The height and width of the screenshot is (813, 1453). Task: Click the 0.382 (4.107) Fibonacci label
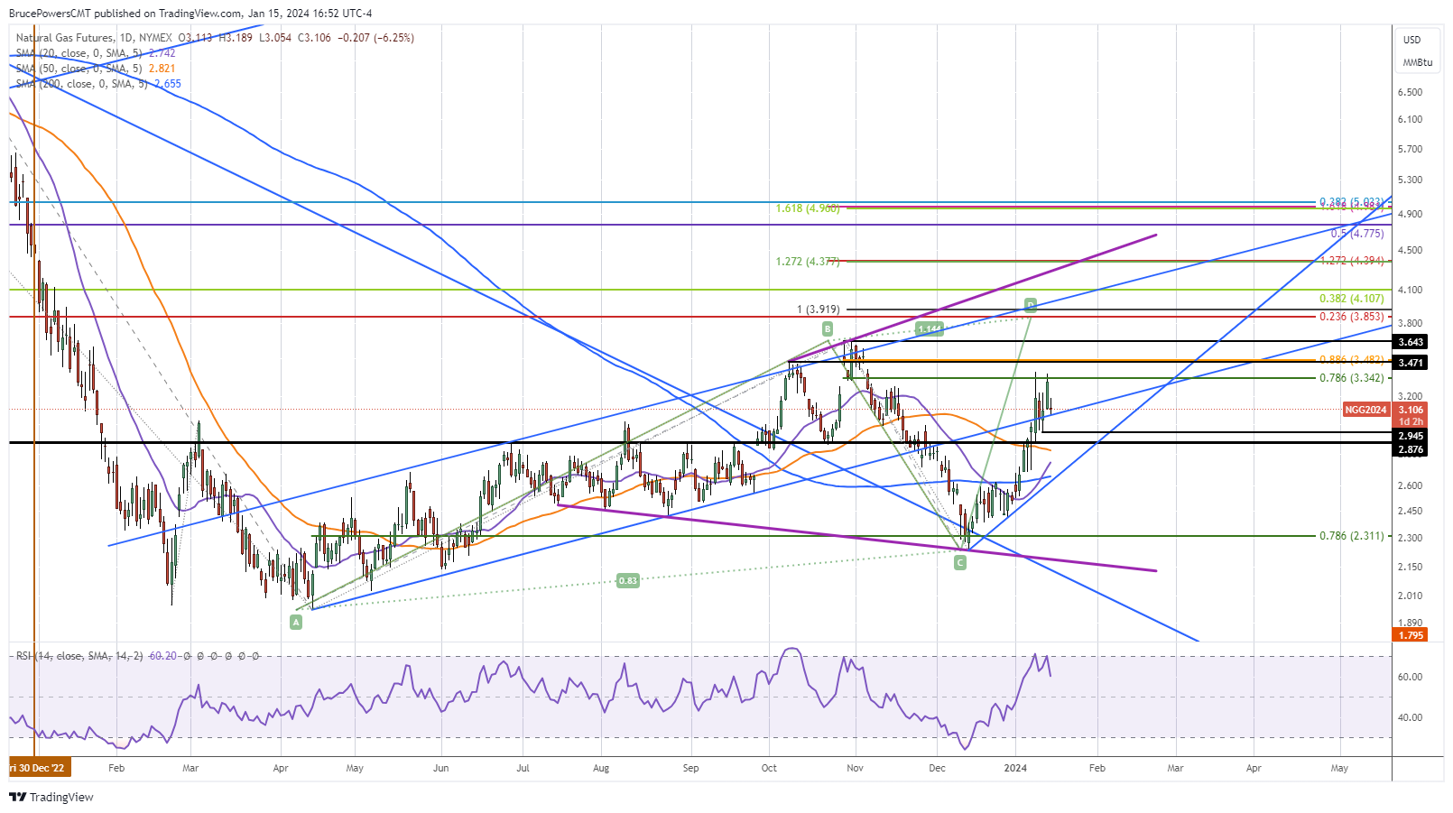pos(1351,299)
